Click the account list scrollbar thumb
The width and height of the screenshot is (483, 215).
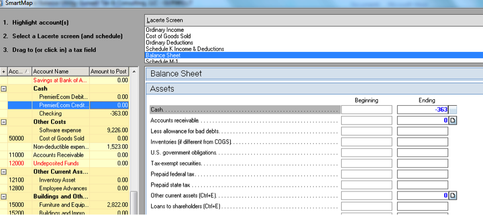(x=133, y=203)
